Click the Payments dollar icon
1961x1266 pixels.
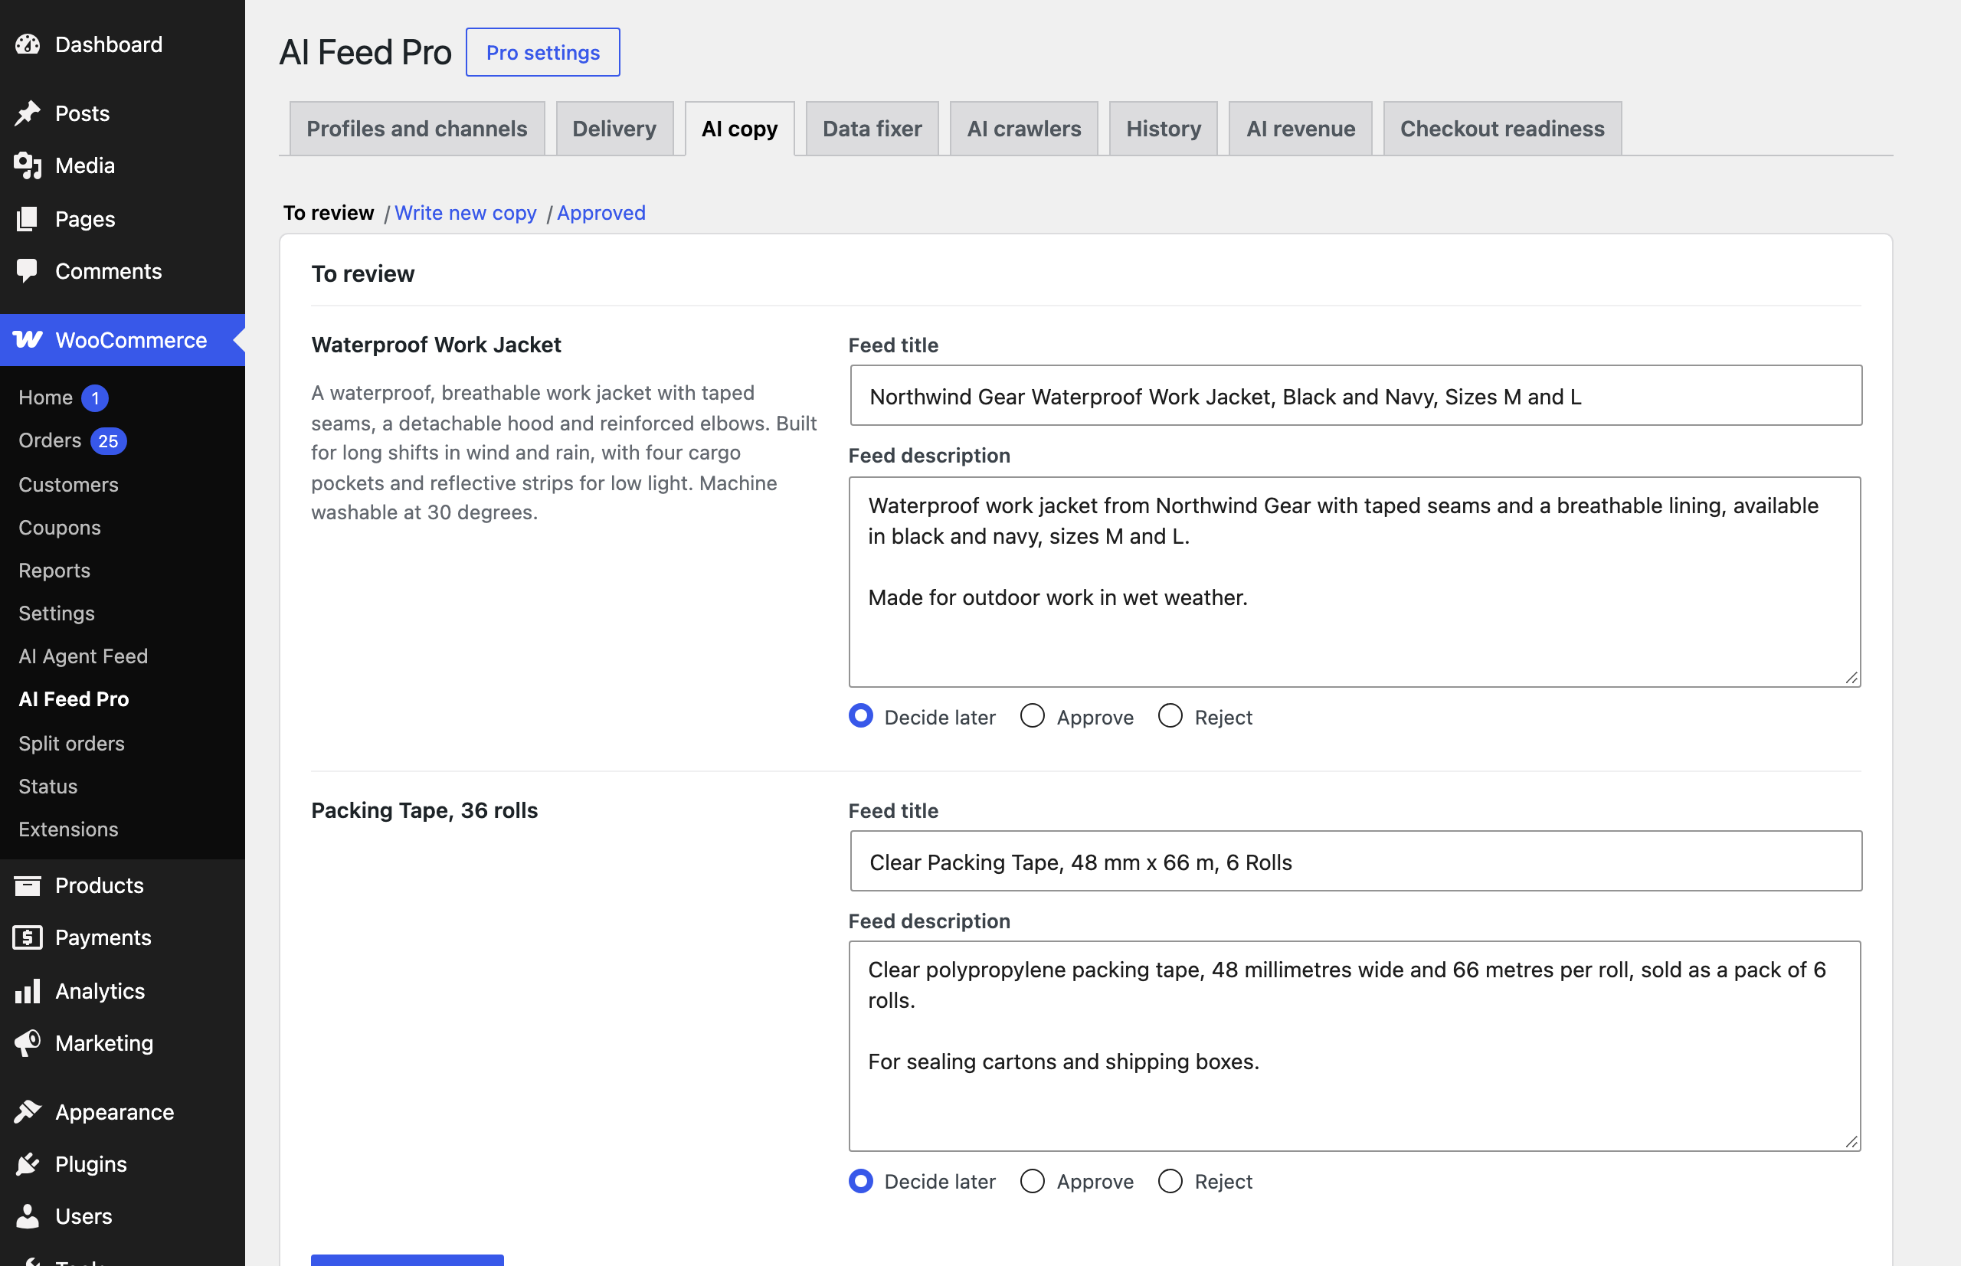point(27,937)
